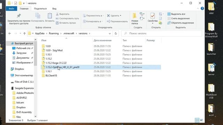Open the Файл tab
223x125 pixels.
coord(11,8)
